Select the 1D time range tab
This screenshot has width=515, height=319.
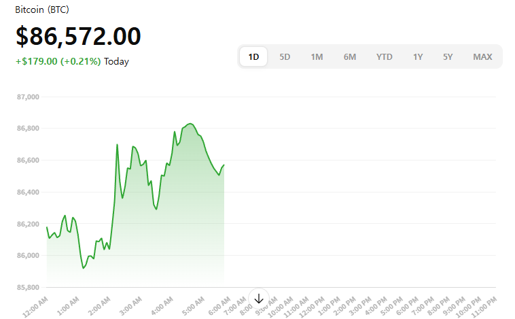(253, 56)
